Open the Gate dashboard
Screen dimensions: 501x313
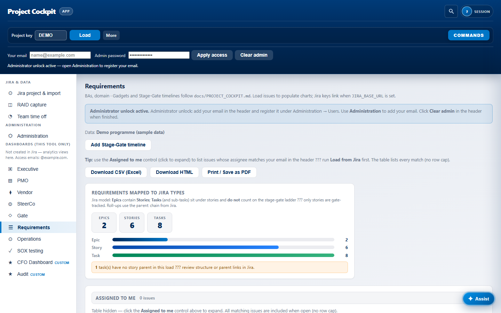38,216
